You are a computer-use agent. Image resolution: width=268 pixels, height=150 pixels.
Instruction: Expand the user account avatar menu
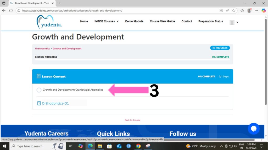click(234, 22)
